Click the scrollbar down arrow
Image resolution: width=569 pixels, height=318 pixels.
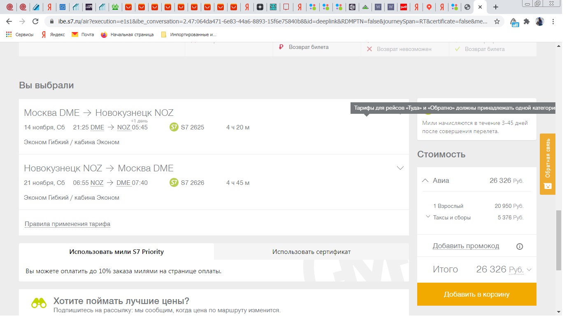point(559,312)
